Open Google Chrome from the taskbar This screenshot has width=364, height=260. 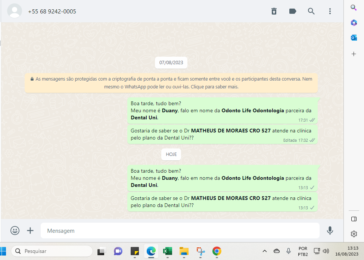[x=217, y=251]
